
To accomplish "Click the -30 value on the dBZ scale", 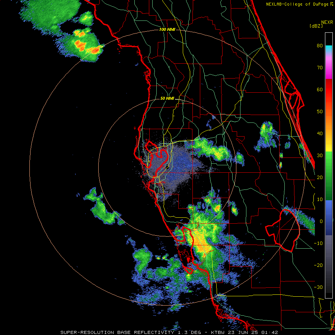I will tap(318, 287).
